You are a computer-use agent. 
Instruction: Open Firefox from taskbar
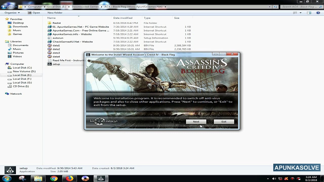pyautogui.click(x=69, y=178)
